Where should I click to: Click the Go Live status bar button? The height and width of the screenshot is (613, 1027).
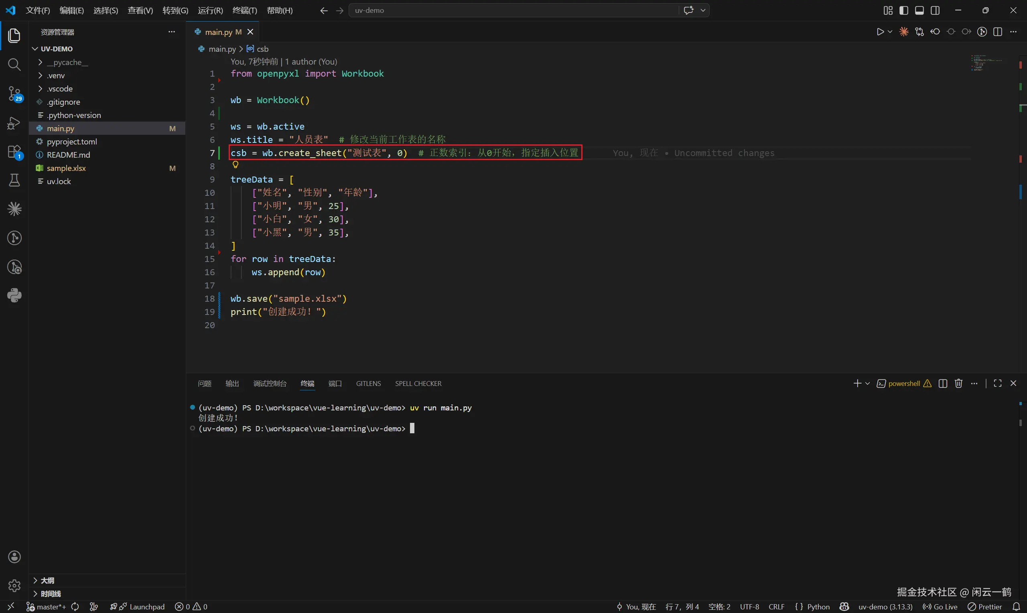(940, 607)
